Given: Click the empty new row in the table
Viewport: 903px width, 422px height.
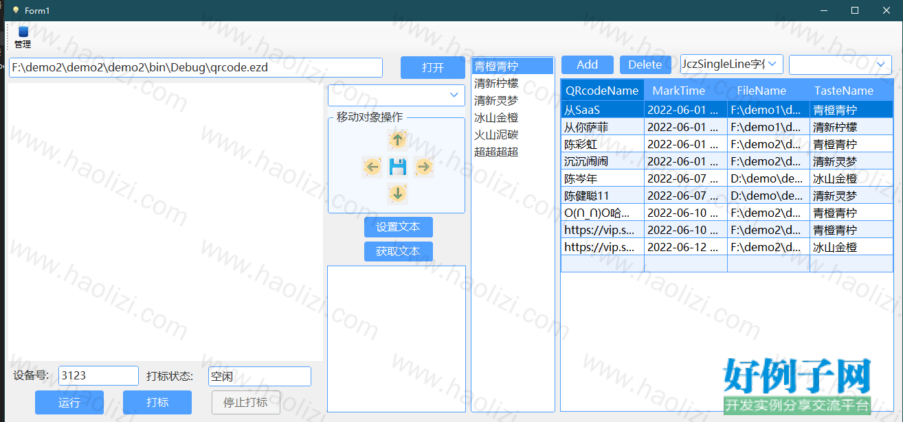Looking at the screenshot, I should (x=727, y=264).
